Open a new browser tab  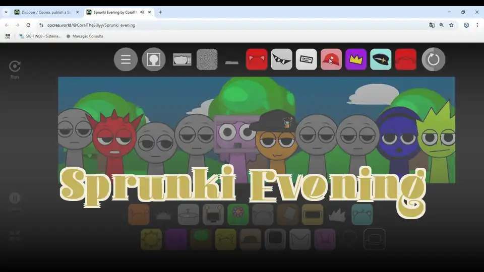[160, 12]
